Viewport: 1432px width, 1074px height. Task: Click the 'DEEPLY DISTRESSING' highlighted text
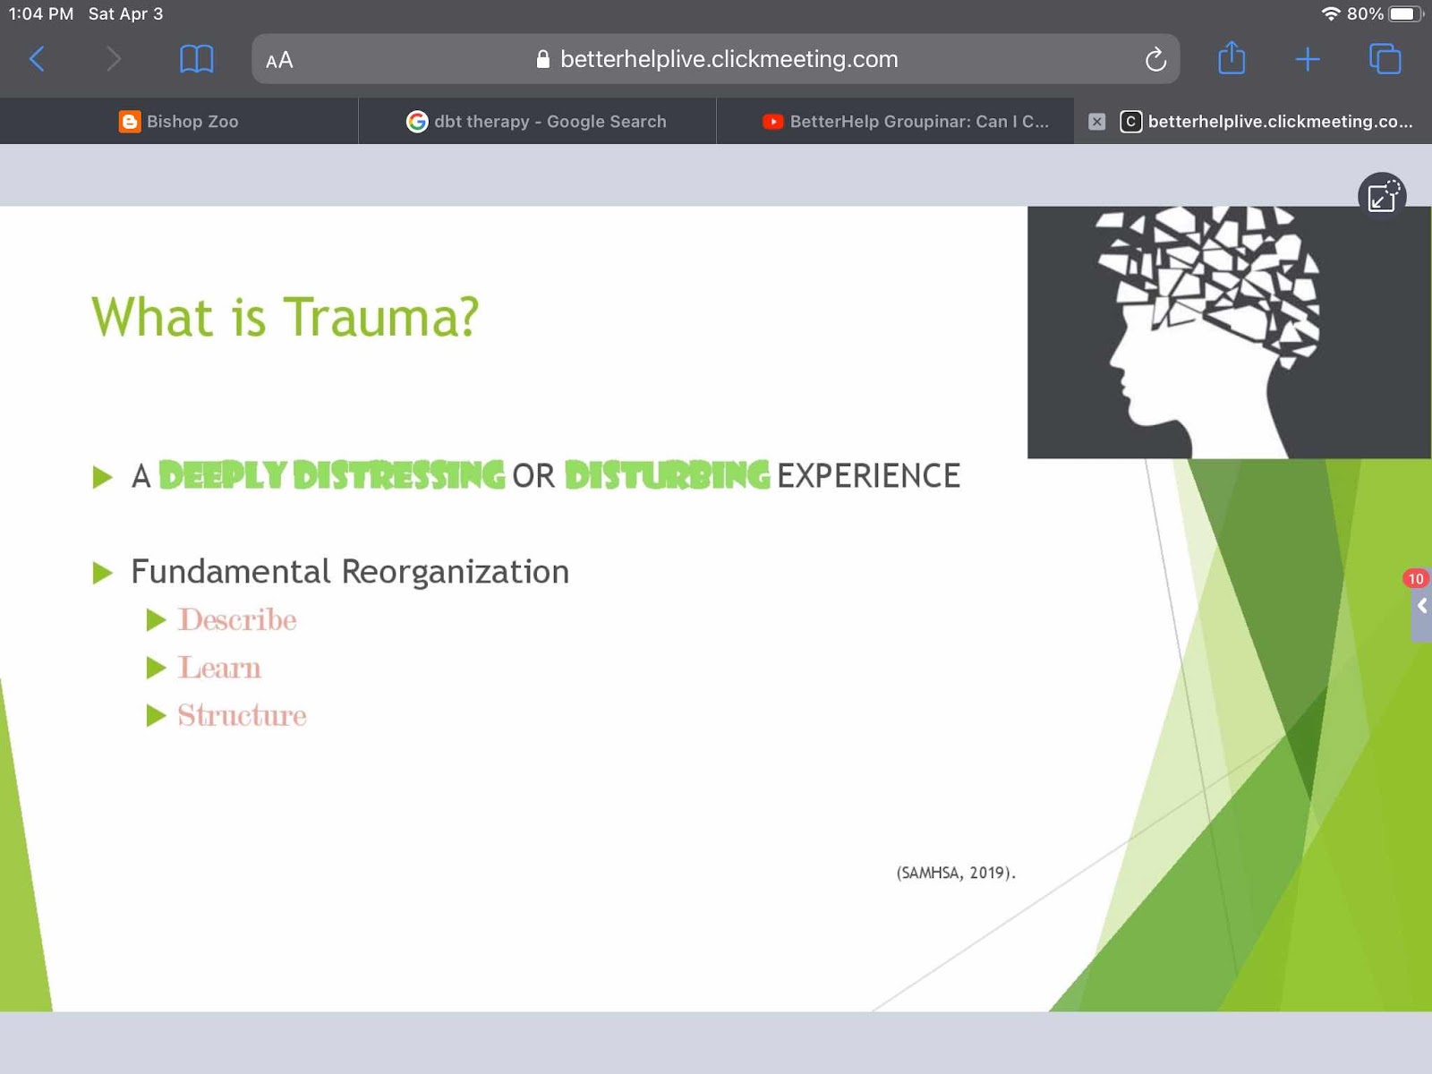point(332,475)
